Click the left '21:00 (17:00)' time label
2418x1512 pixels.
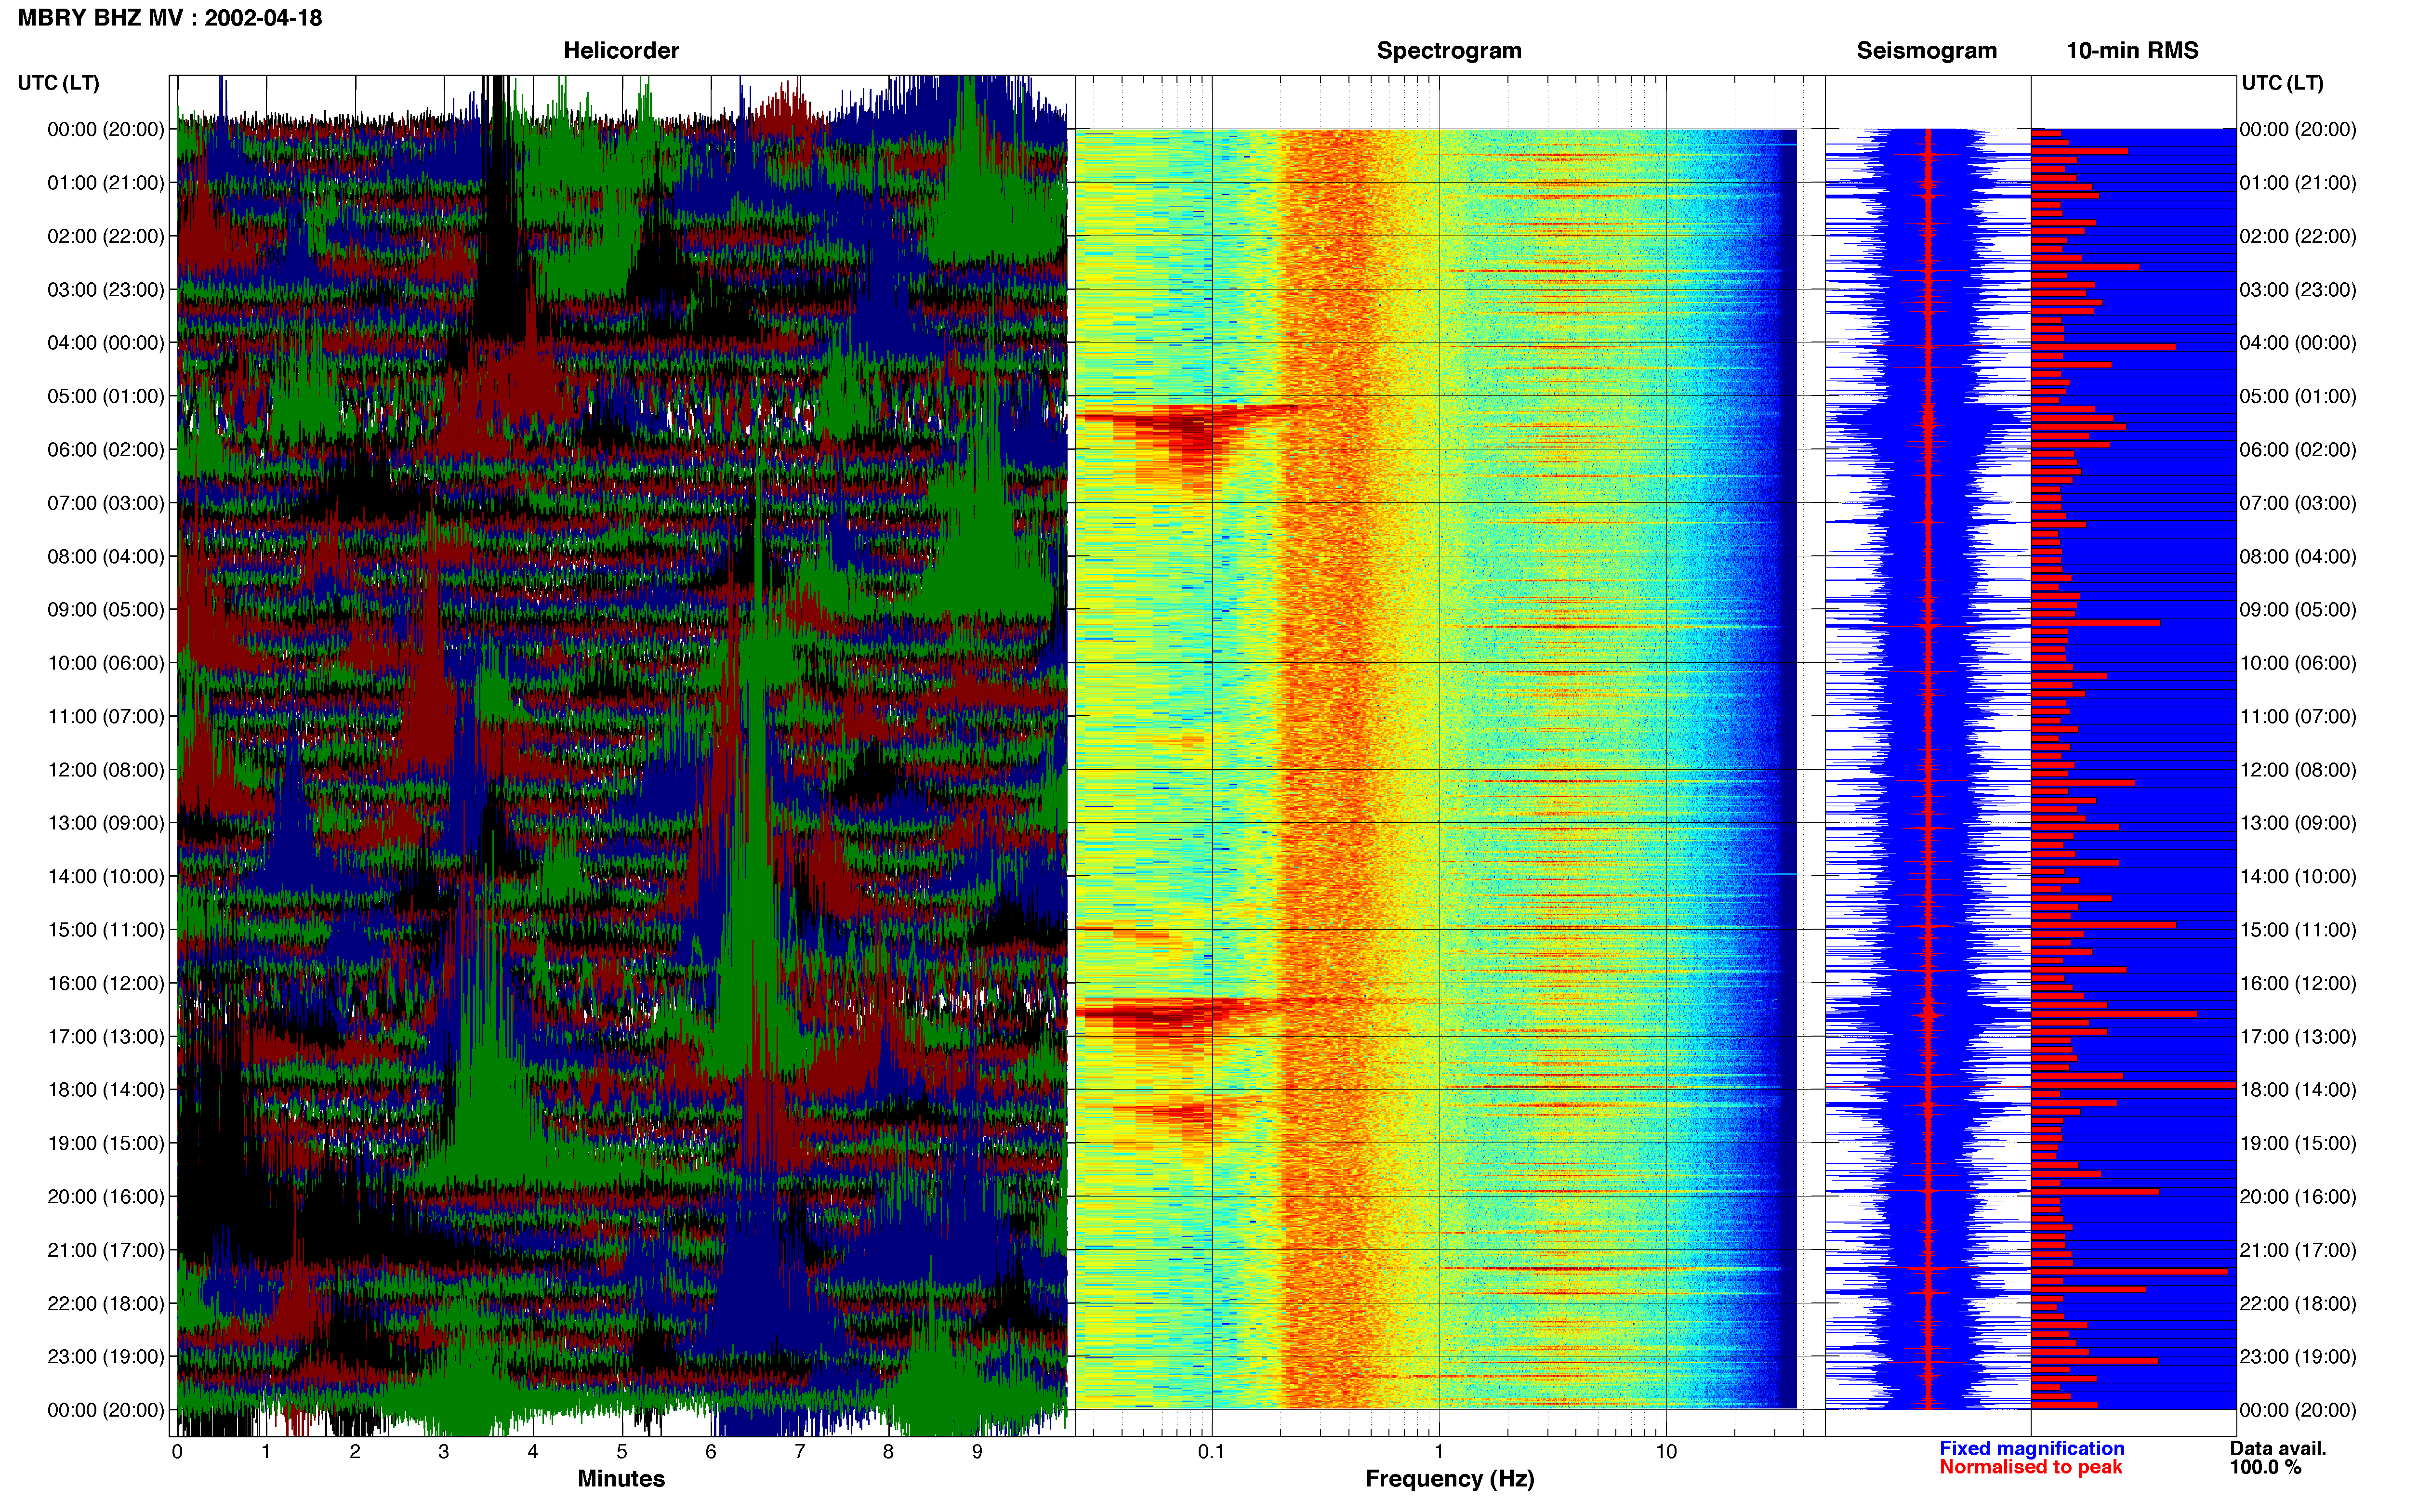[x=106, y=1250]
